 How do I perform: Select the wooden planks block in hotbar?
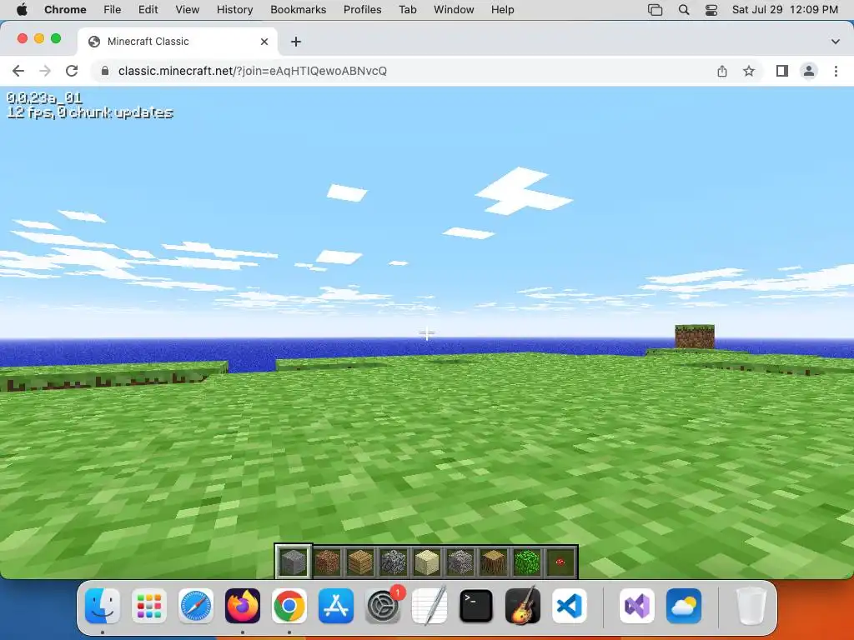tap(360, 562)
